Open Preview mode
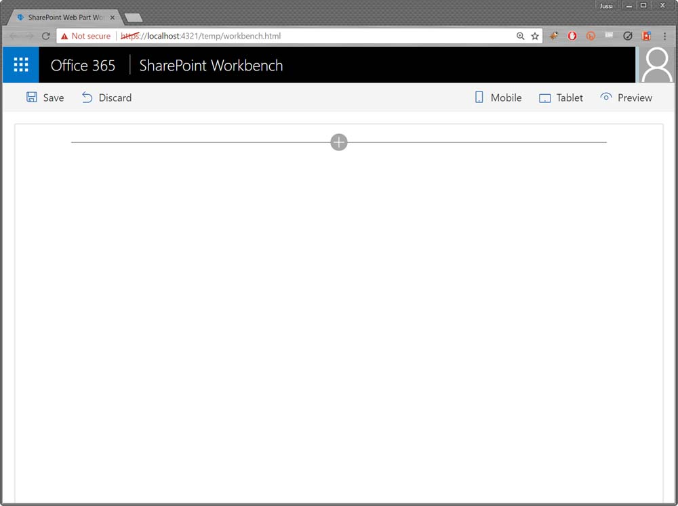 pos(626,98)
